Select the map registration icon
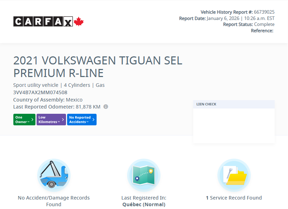 pyautogui.click(x=144, y=175)
